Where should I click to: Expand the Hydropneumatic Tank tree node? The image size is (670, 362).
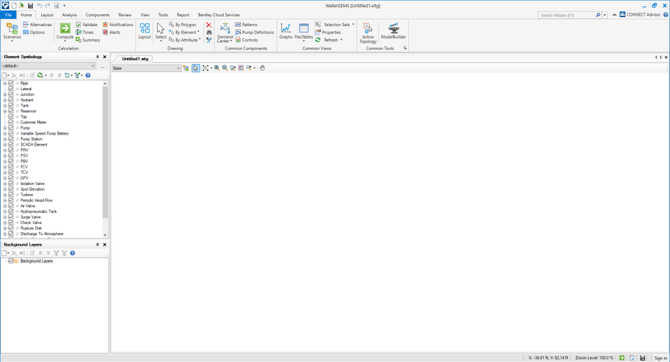coord(5,211)
